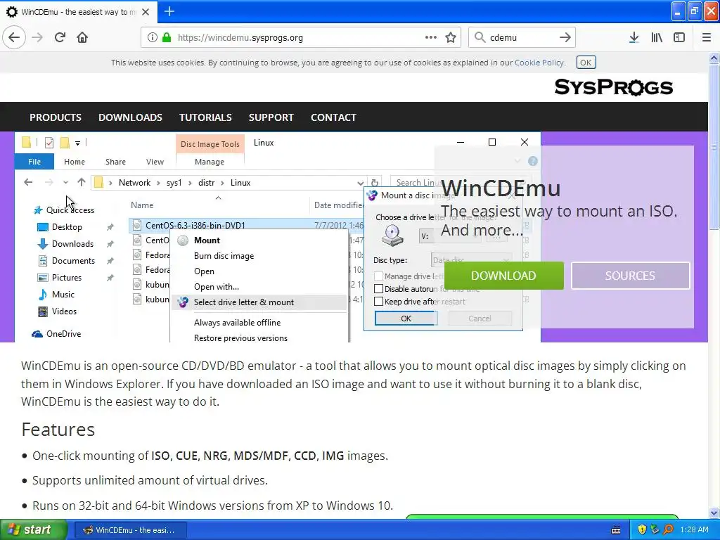The width and height of the screenshot is (720, 540).
Task: Tick the Disable autorun checkbox
Action: tap(378, 289)
